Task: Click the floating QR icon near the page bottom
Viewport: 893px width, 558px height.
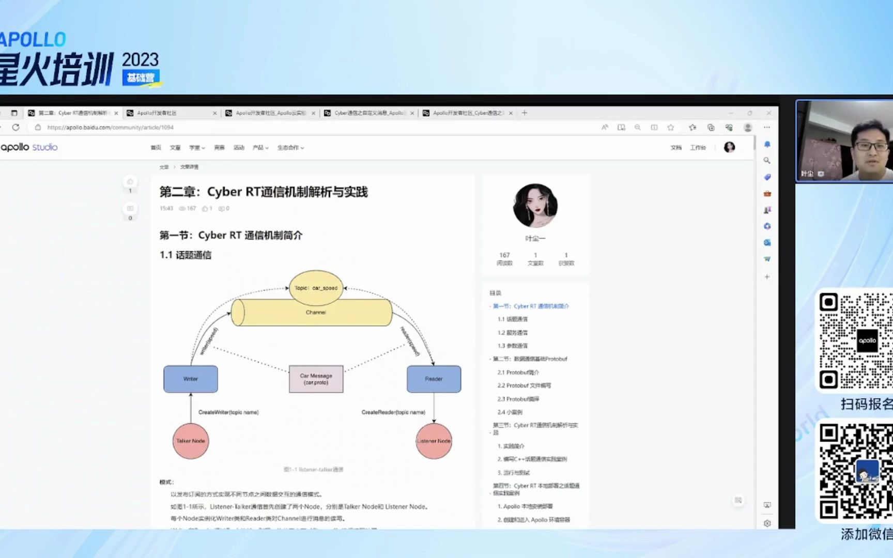Action: coord(738,500)
